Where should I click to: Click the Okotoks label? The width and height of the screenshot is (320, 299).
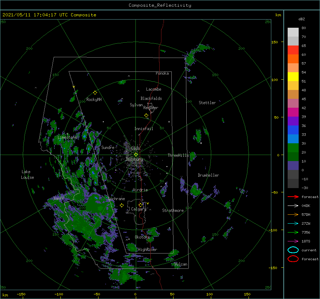coord(142,237)
